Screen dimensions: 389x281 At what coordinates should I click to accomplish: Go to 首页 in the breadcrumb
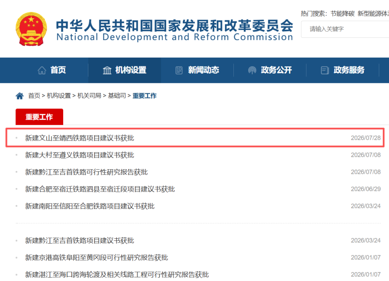(x=34, y=96)
